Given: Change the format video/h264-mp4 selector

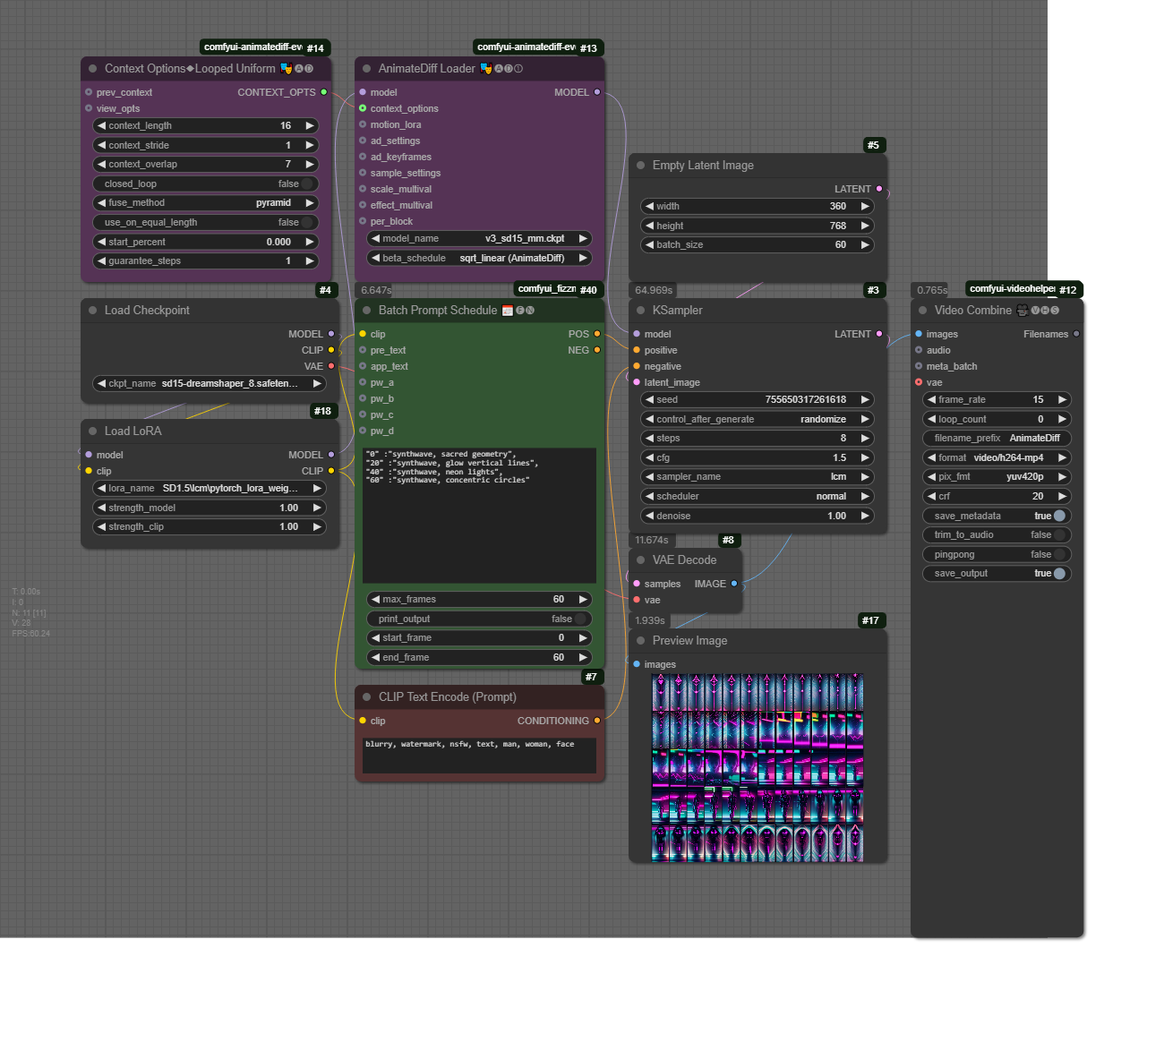Looking at the screenshot, I should click(x=997, y=458).
